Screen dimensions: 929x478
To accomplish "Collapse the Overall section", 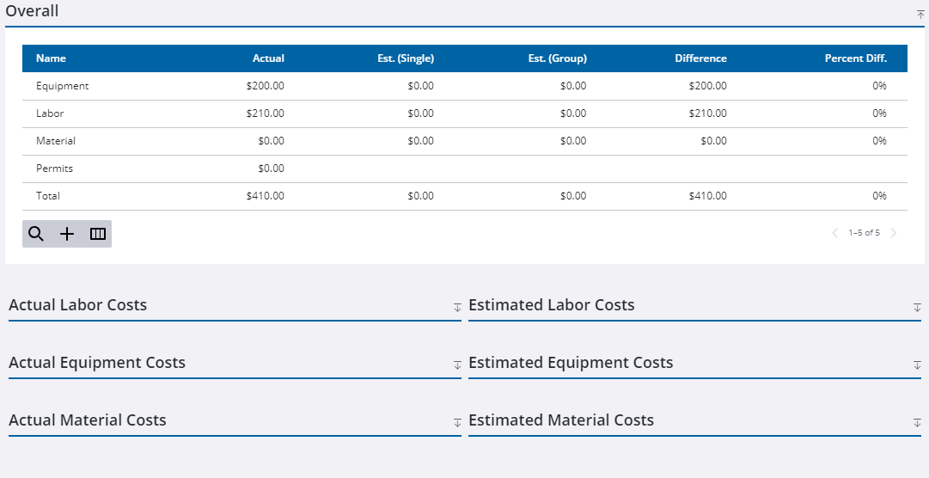I will pos(920,15).
